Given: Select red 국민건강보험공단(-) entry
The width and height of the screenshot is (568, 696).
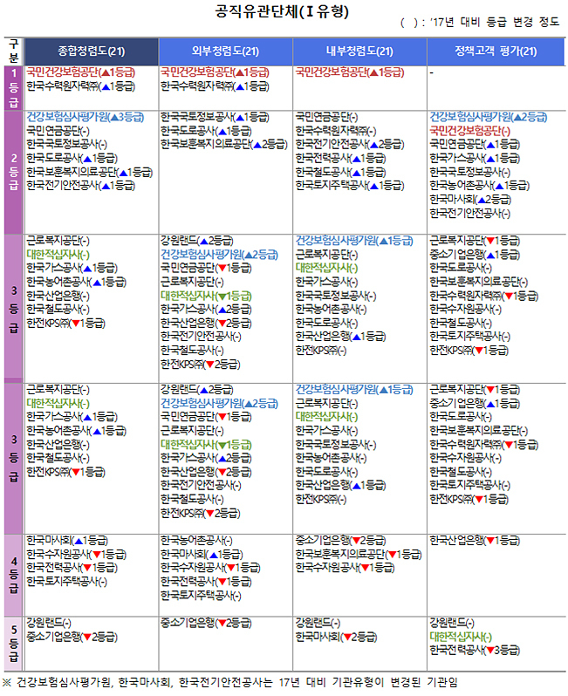Looking at the screenshot, I should point(470,131).
